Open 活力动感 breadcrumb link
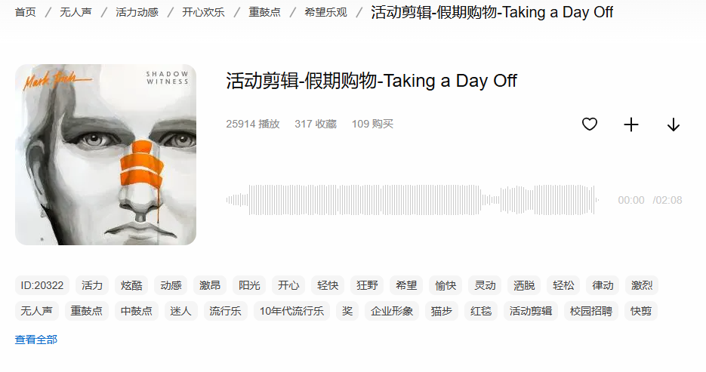Viewport: 706px width, 372px height. coord(137,12)
